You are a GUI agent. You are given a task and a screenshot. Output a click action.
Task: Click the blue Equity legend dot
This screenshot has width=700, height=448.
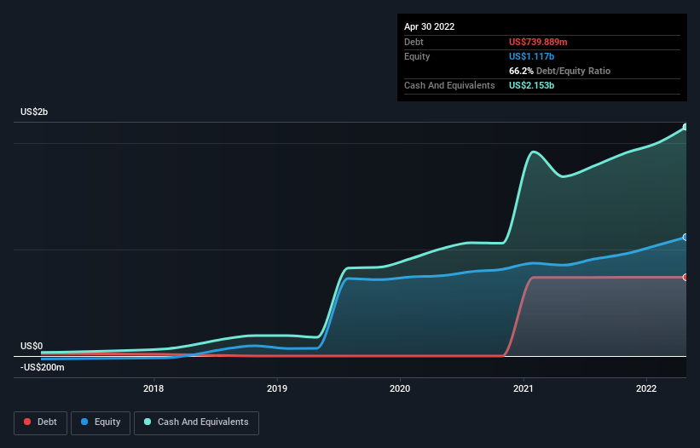tap(84, 422)
